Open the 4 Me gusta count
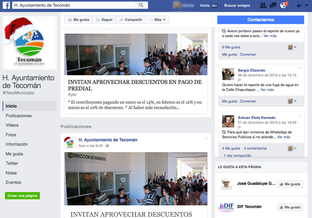 coord(231,148)
